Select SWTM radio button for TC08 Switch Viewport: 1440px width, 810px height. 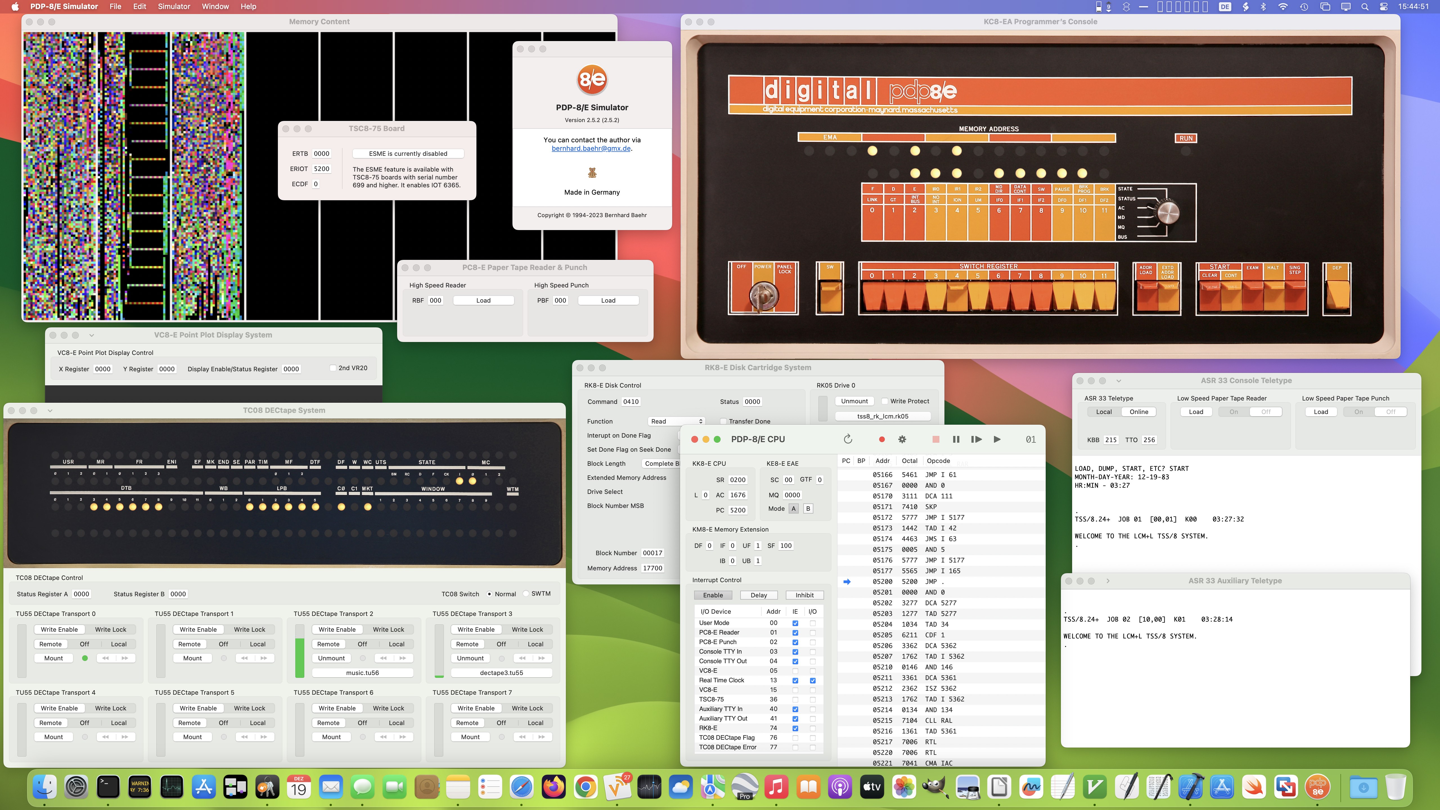point(526,594)
